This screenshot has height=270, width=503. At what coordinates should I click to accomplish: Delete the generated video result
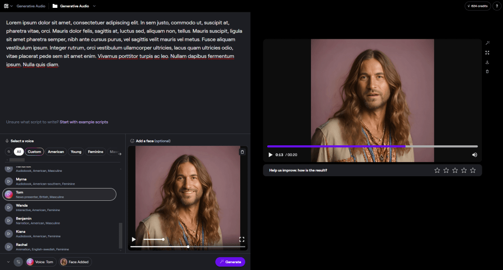[487, 72]
